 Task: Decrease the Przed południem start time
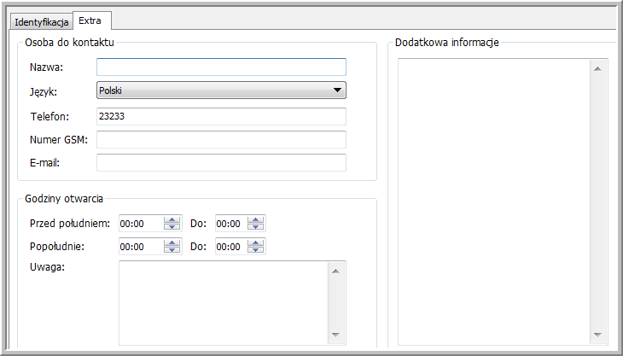click(x=172, y=227)
